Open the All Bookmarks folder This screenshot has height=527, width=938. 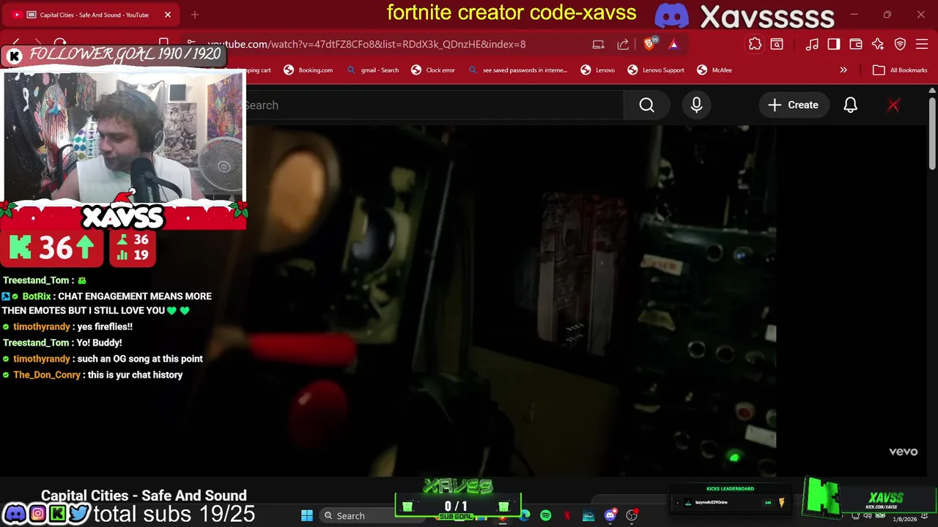coord(900,70)
